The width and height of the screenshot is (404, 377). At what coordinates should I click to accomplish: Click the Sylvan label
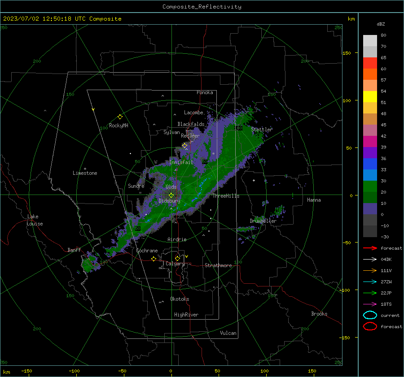coord(171,132)
